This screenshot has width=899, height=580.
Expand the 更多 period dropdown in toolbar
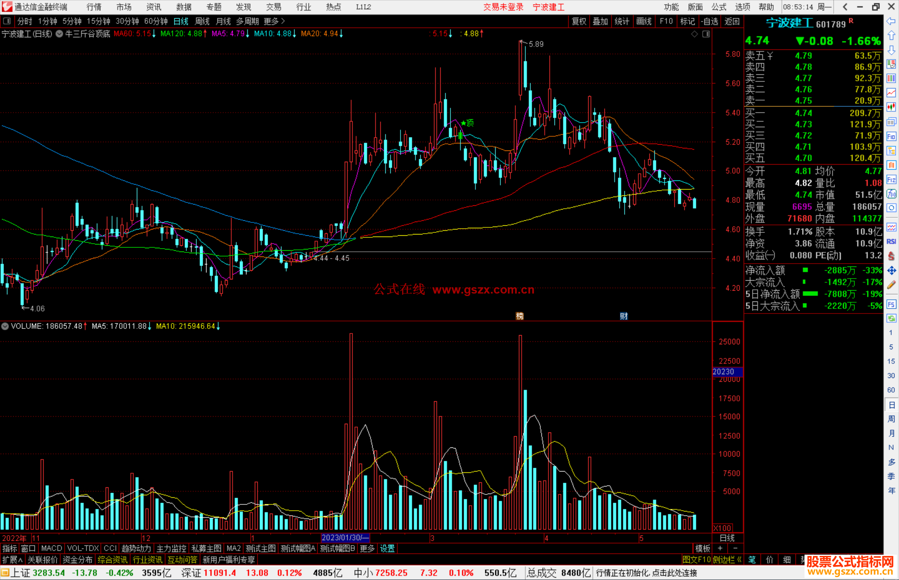(x=274, y=21)
